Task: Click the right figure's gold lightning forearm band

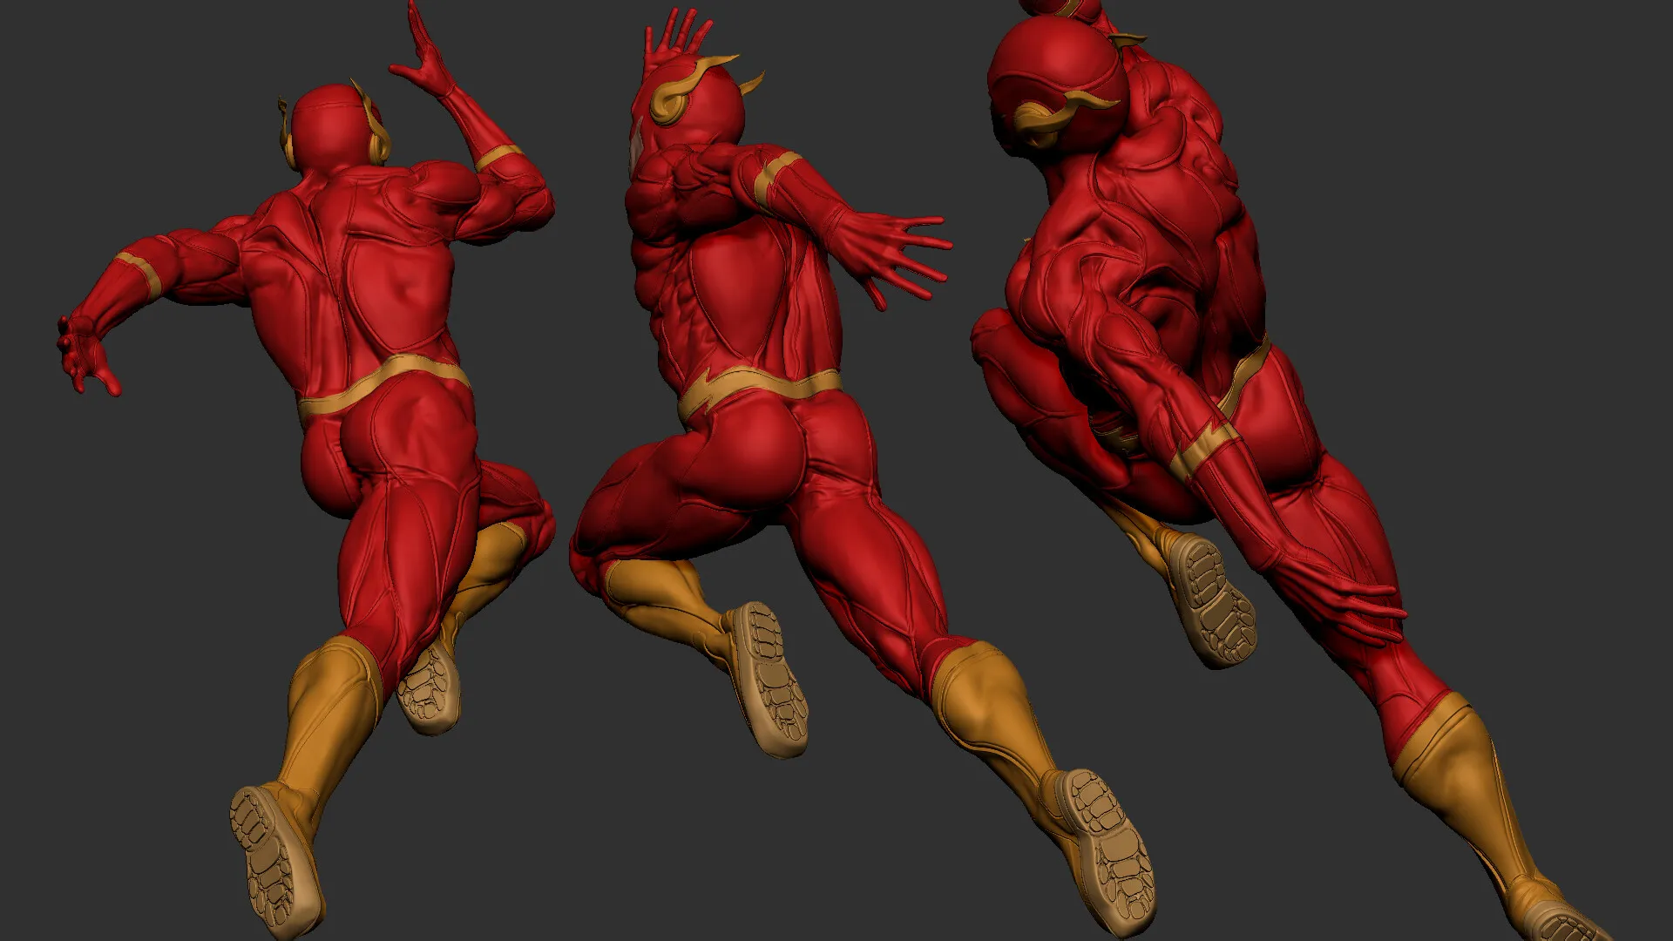Action: [1202, 446]
